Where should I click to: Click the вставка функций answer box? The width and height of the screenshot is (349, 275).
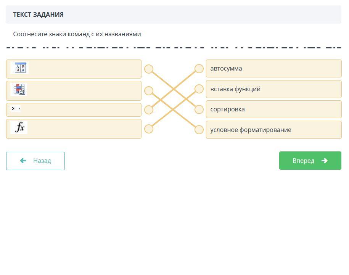point(273,89)
